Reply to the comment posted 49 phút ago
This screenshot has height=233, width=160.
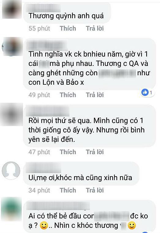pos(95,95)
